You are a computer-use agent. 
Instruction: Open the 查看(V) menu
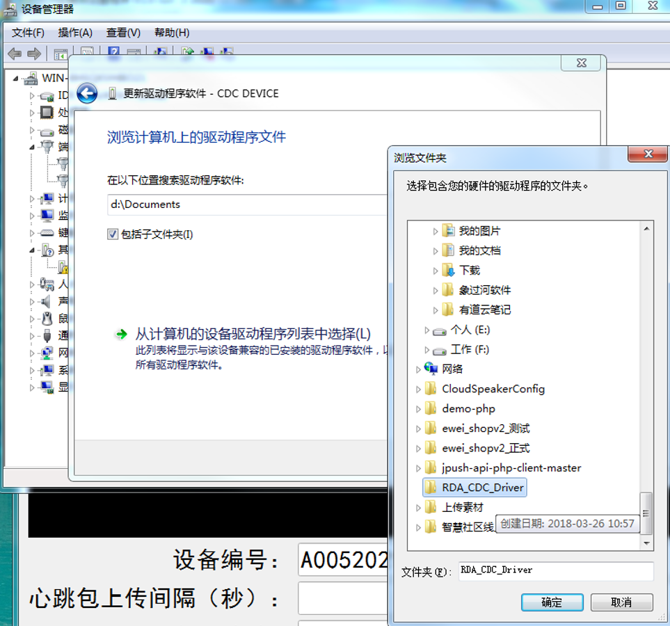[x=123, y=33]
